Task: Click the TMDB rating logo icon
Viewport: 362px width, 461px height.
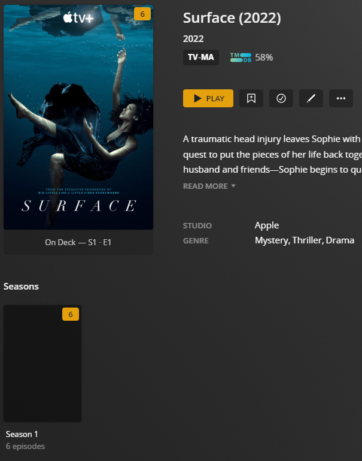Action: pyautogui.click(x=241, y=58)
